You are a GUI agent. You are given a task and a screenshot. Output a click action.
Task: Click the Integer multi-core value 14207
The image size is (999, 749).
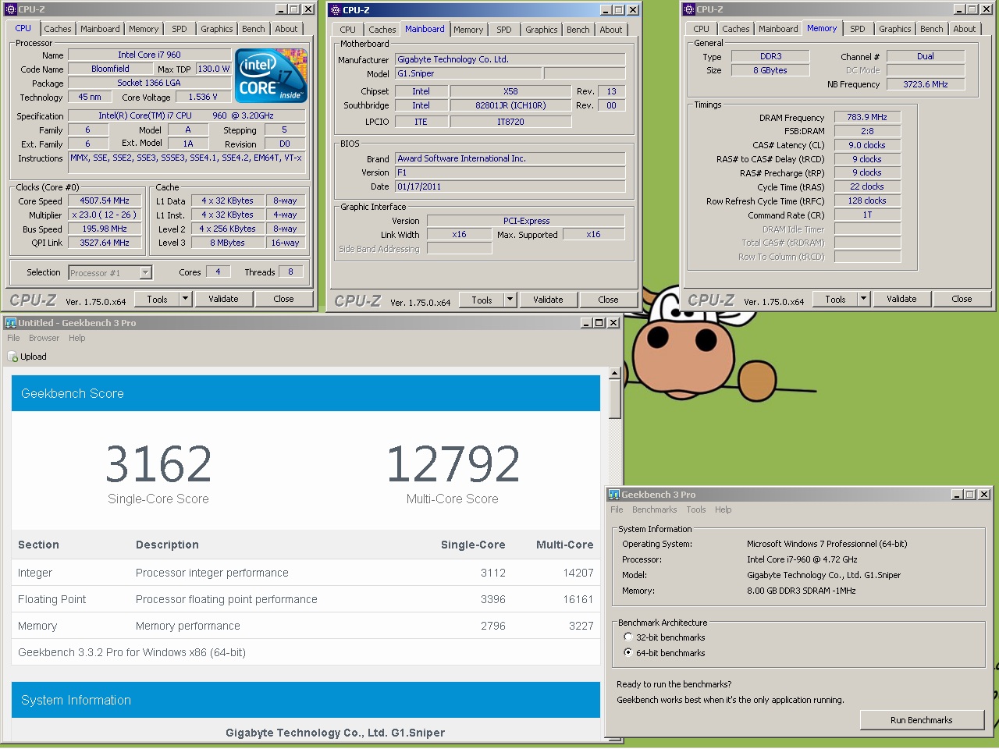[578, 573]
